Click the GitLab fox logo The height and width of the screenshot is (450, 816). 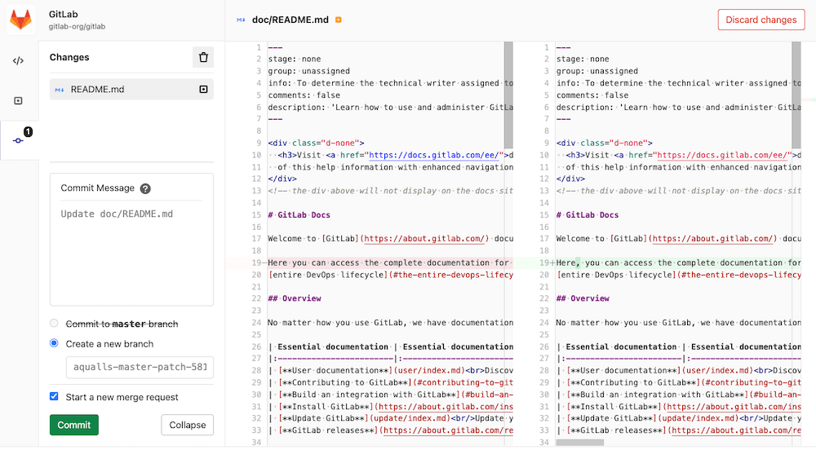tap(20, 20)
